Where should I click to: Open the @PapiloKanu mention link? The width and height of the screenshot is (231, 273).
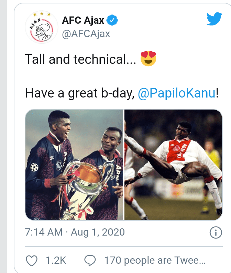pyautogui.click(x=176, y=93)
